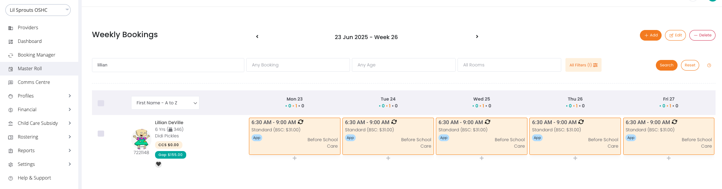Click the Edit button

click(x=675, y=35)
